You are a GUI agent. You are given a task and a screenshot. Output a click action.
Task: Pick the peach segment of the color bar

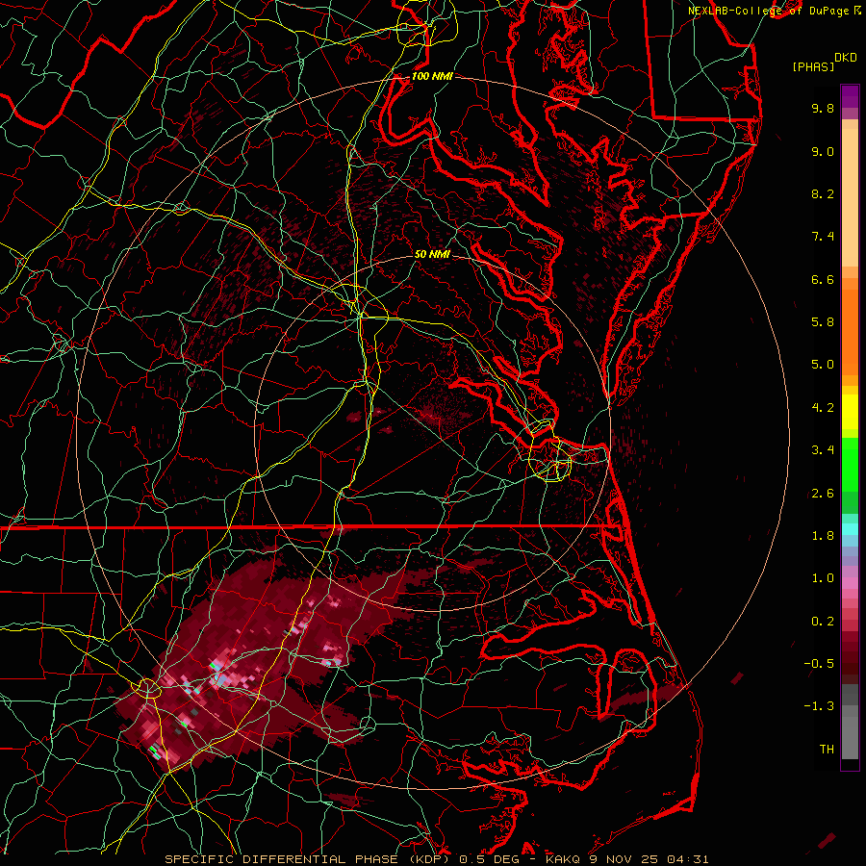(x=850, y=196)
